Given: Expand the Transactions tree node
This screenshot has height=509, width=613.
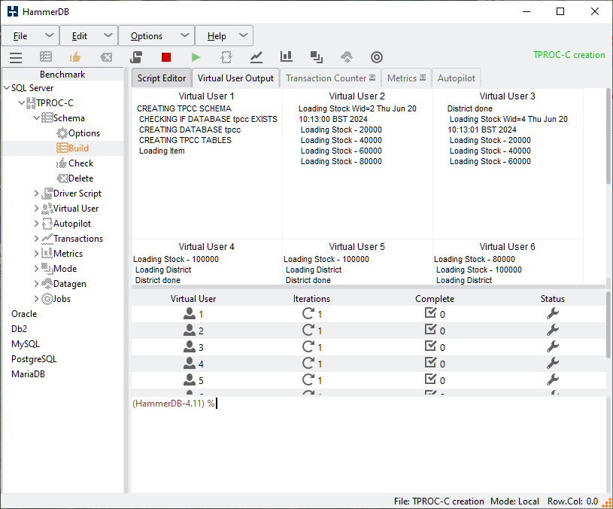Looking at the screenshot, I should click(36, 238).
